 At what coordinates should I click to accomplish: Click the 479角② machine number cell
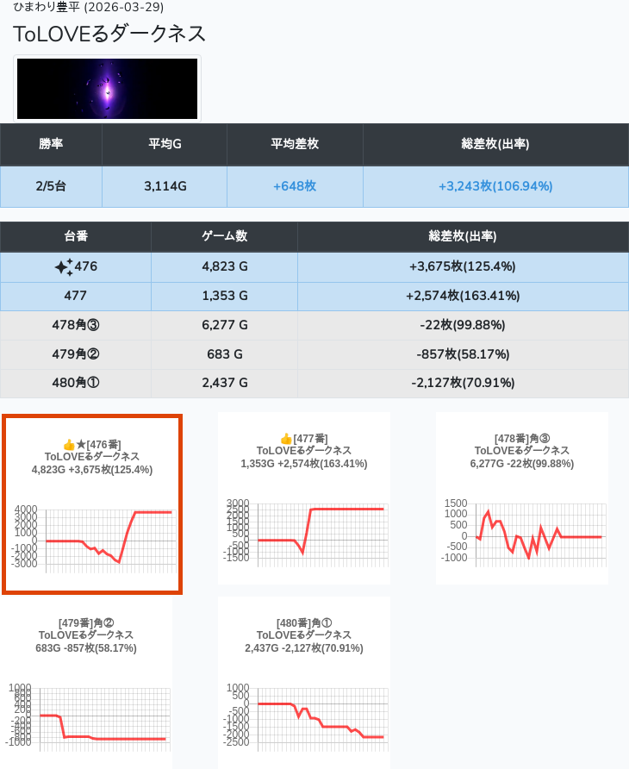click(x=76, y=354)
